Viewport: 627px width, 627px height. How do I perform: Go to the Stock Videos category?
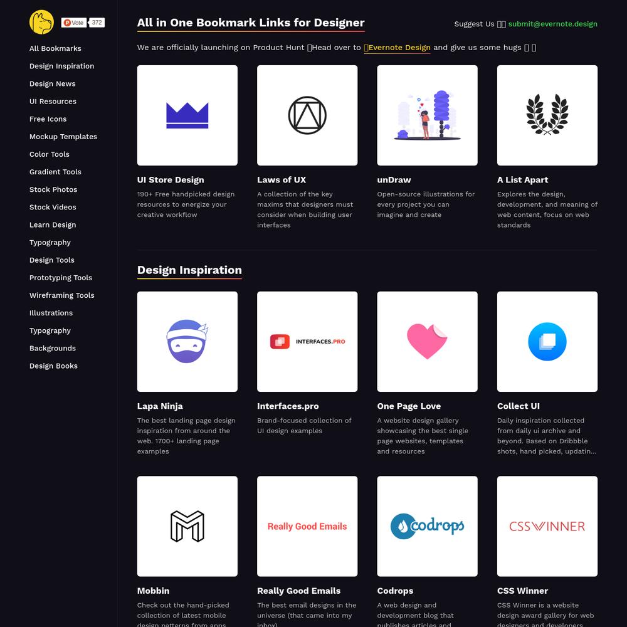pos(53,207)
